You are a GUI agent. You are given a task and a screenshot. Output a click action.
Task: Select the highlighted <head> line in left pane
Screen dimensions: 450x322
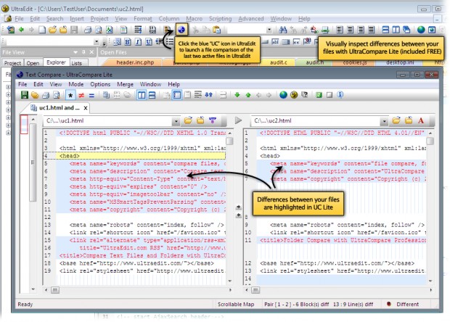click(134, 156)
